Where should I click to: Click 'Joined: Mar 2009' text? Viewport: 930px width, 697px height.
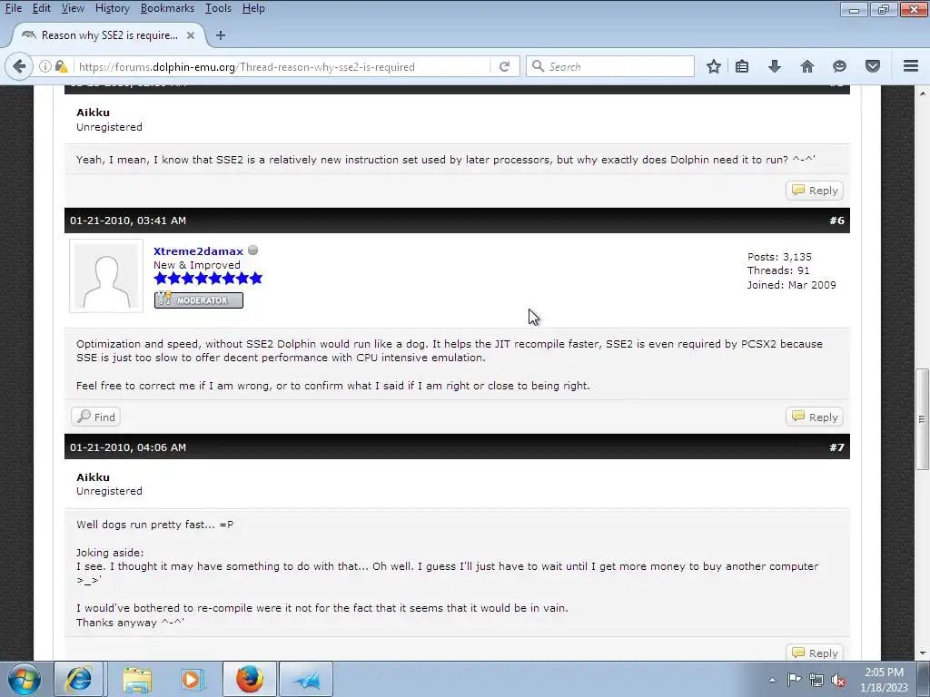791,285
